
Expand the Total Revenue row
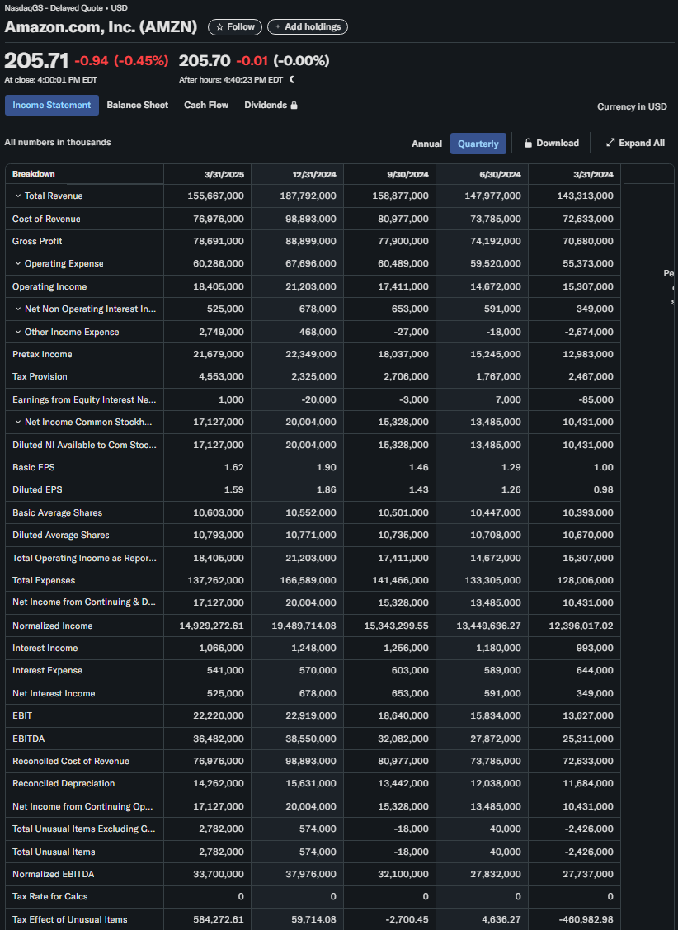click(18, 196)
